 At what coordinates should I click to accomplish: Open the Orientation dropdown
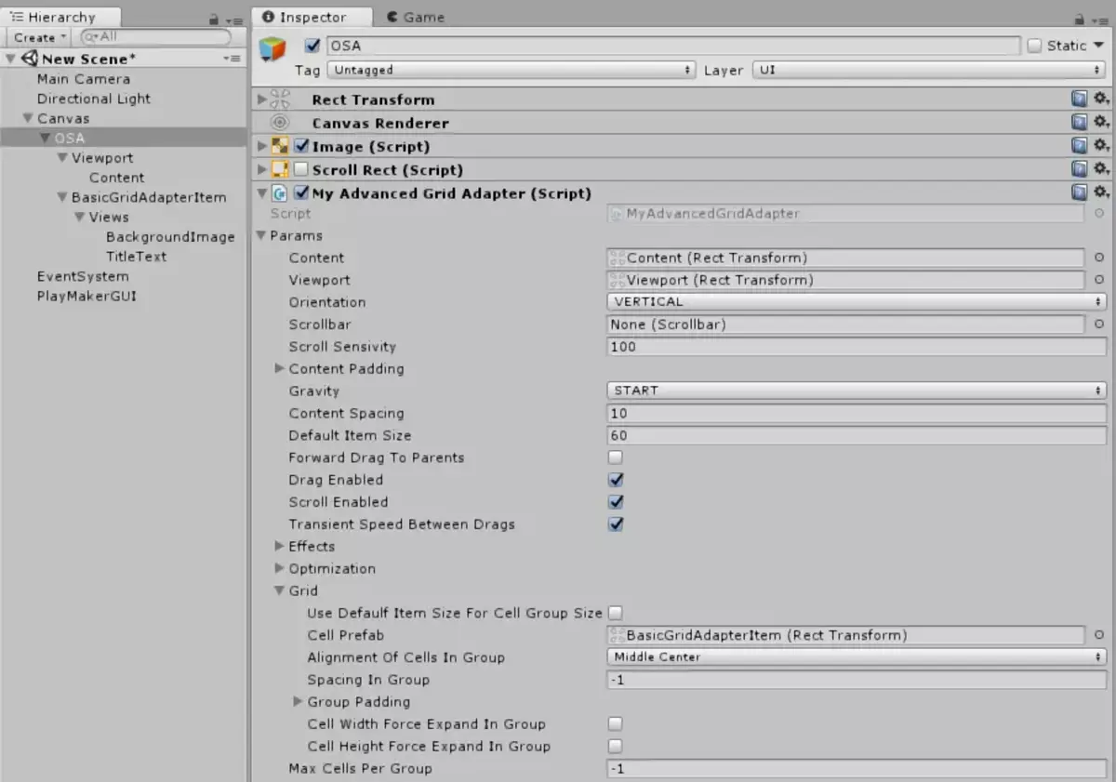point(855,301)
